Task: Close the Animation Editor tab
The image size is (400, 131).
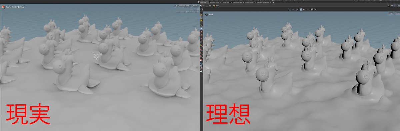Action: (x=221, y=2)
